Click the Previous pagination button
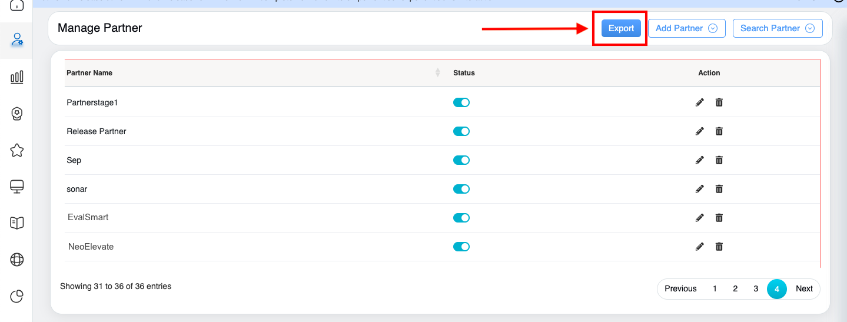The width and height of the screenshot is (847, 322). click(x=680, y=288)
